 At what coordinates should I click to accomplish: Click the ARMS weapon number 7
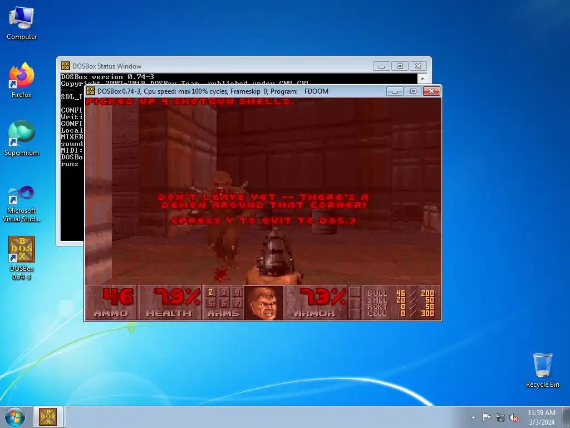click(x=237, y=303)
